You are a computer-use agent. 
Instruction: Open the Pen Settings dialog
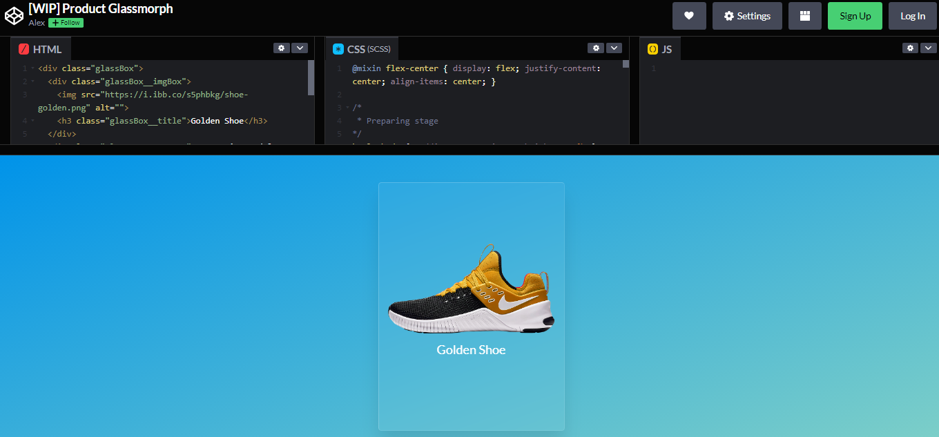click(747, 15)
